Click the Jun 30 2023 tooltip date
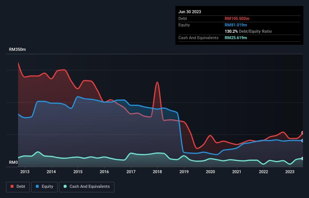Viewport: 309px width, 198px height. 190,12
